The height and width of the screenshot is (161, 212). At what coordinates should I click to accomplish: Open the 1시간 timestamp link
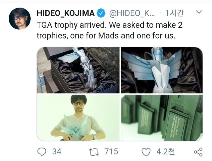click(175, 13)
